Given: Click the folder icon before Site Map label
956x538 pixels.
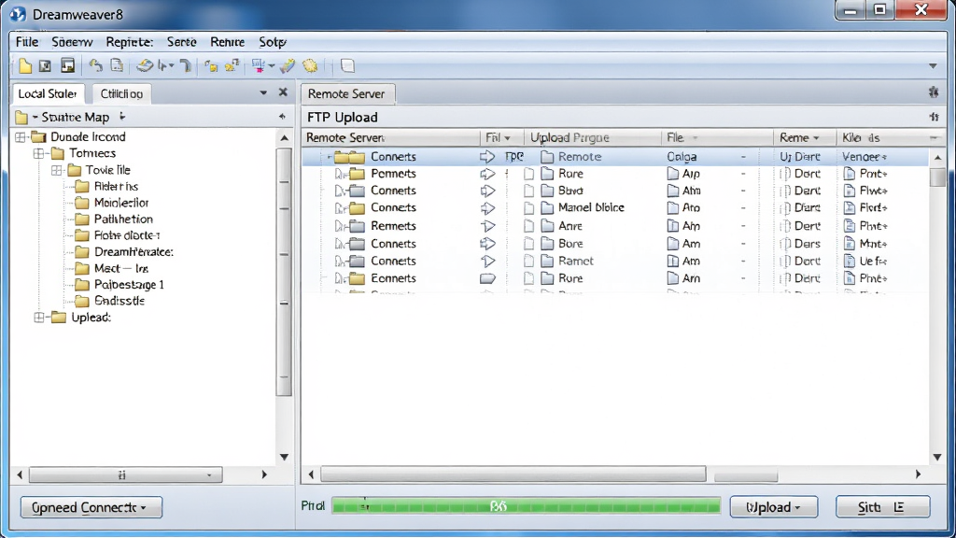Looking at the screenshot, I should tap(22, 117).
